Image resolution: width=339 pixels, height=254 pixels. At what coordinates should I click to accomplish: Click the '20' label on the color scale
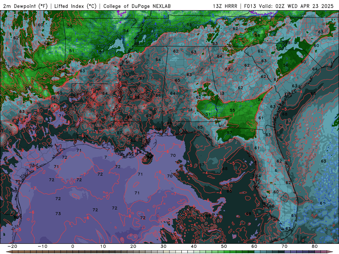pyautogui.click(x=133, y=246)
